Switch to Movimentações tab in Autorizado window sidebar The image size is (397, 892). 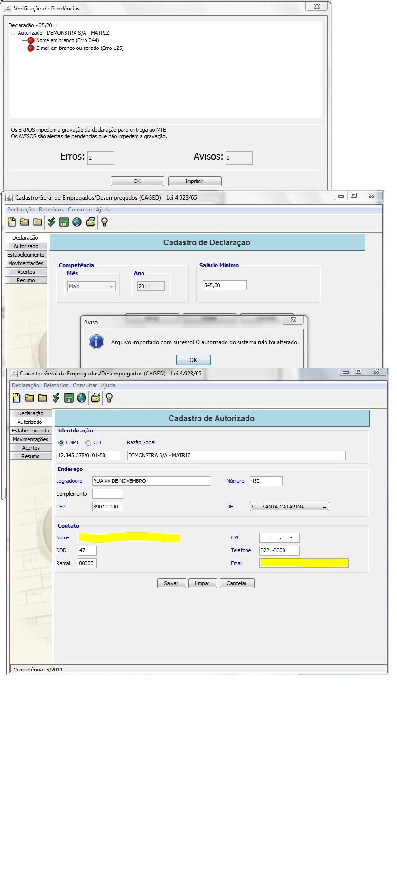click(x=30, y=439)
